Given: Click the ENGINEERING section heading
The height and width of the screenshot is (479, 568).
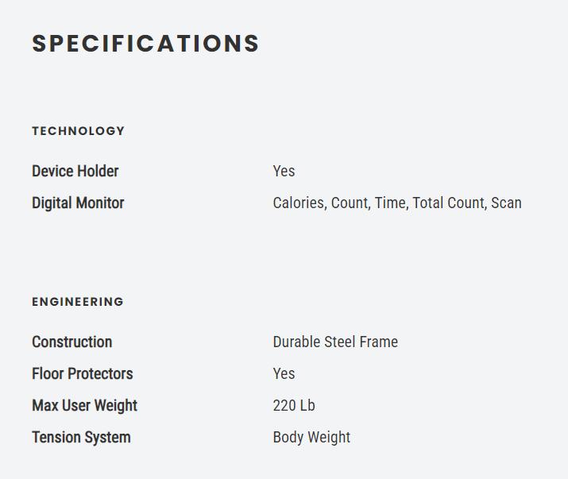Looking at the screenshot, I should coord(78,302).
